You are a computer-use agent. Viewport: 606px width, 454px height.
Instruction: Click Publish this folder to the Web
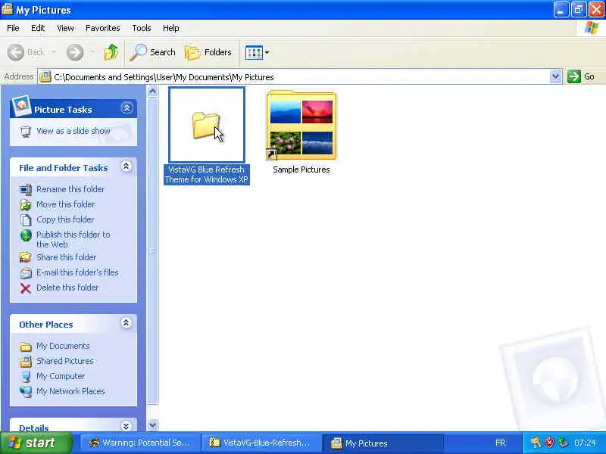coord(73,239)
